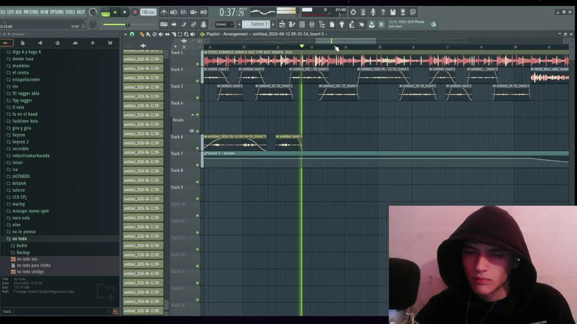Toggle the Playlist snap magnet icon

(132, 34)
